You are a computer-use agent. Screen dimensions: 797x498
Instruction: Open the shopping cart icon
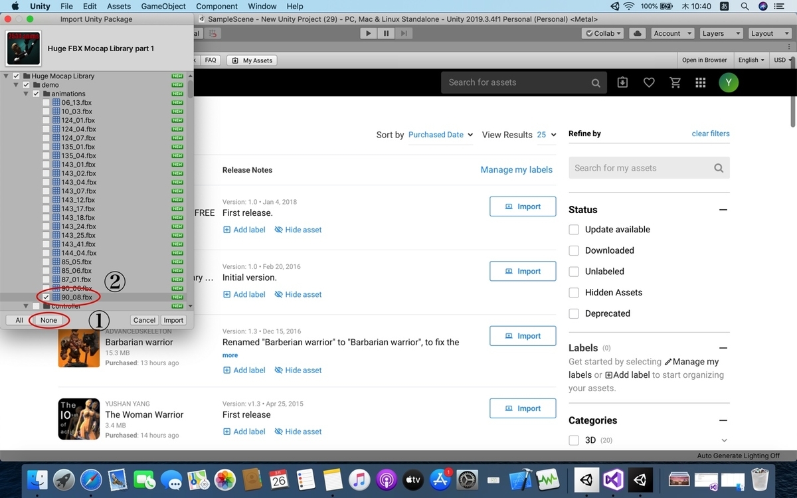[675, 82]
